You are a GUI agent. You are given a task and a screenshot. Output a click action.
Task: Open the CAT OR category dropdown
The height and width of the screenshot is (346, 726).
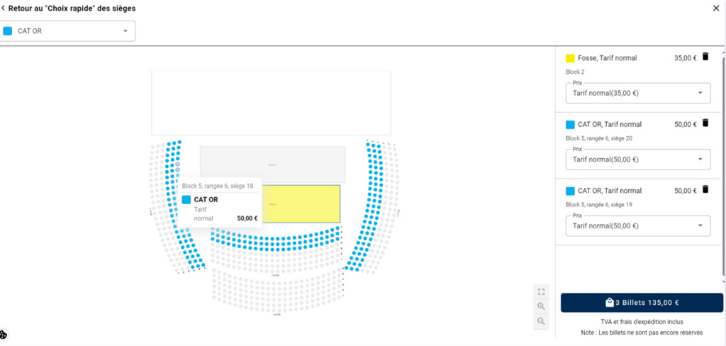[67, 31]
